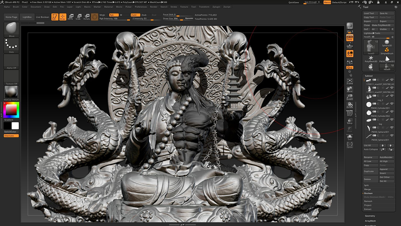
Task: Open the Material menu
Action: pos(108,7)
